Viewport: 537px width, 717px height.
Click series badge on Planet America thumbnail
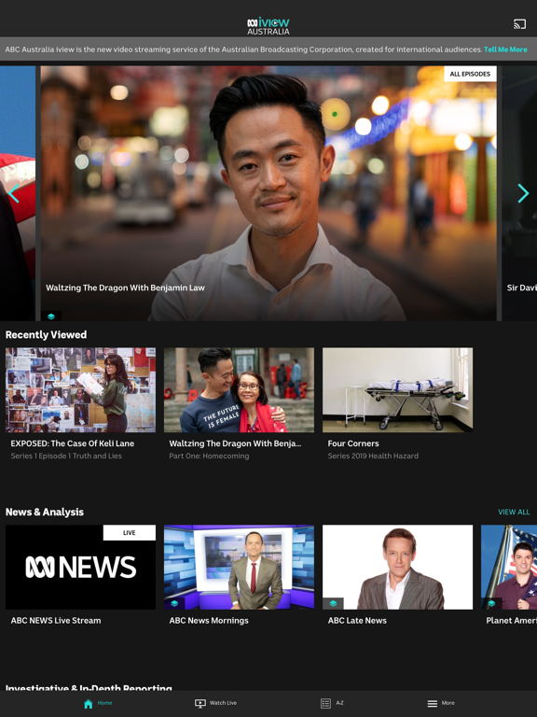(x=491, y=604)
